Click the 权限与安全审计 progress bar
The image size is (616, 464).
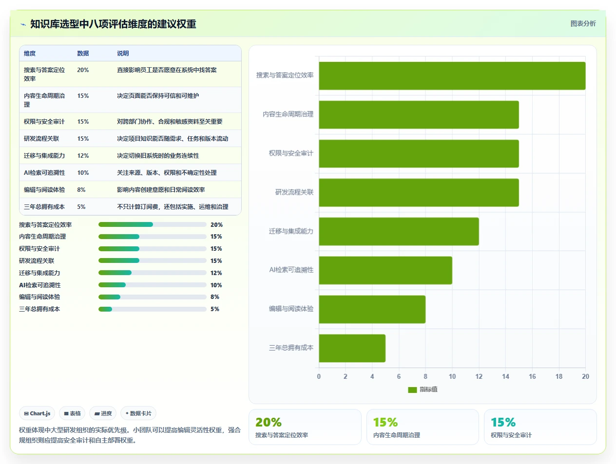153,249
